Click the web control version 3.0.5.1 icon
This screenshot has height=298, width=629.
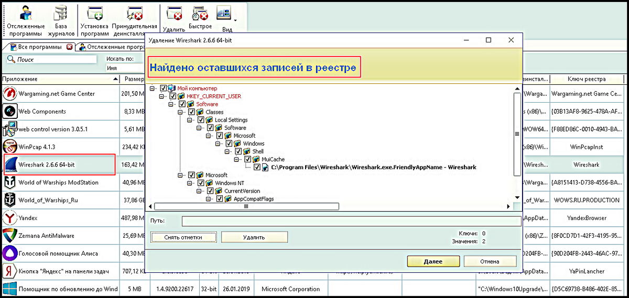pos(9,129)
